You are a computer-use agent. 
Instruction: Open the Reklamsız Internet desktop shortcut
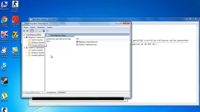click(x=4, y=52)
